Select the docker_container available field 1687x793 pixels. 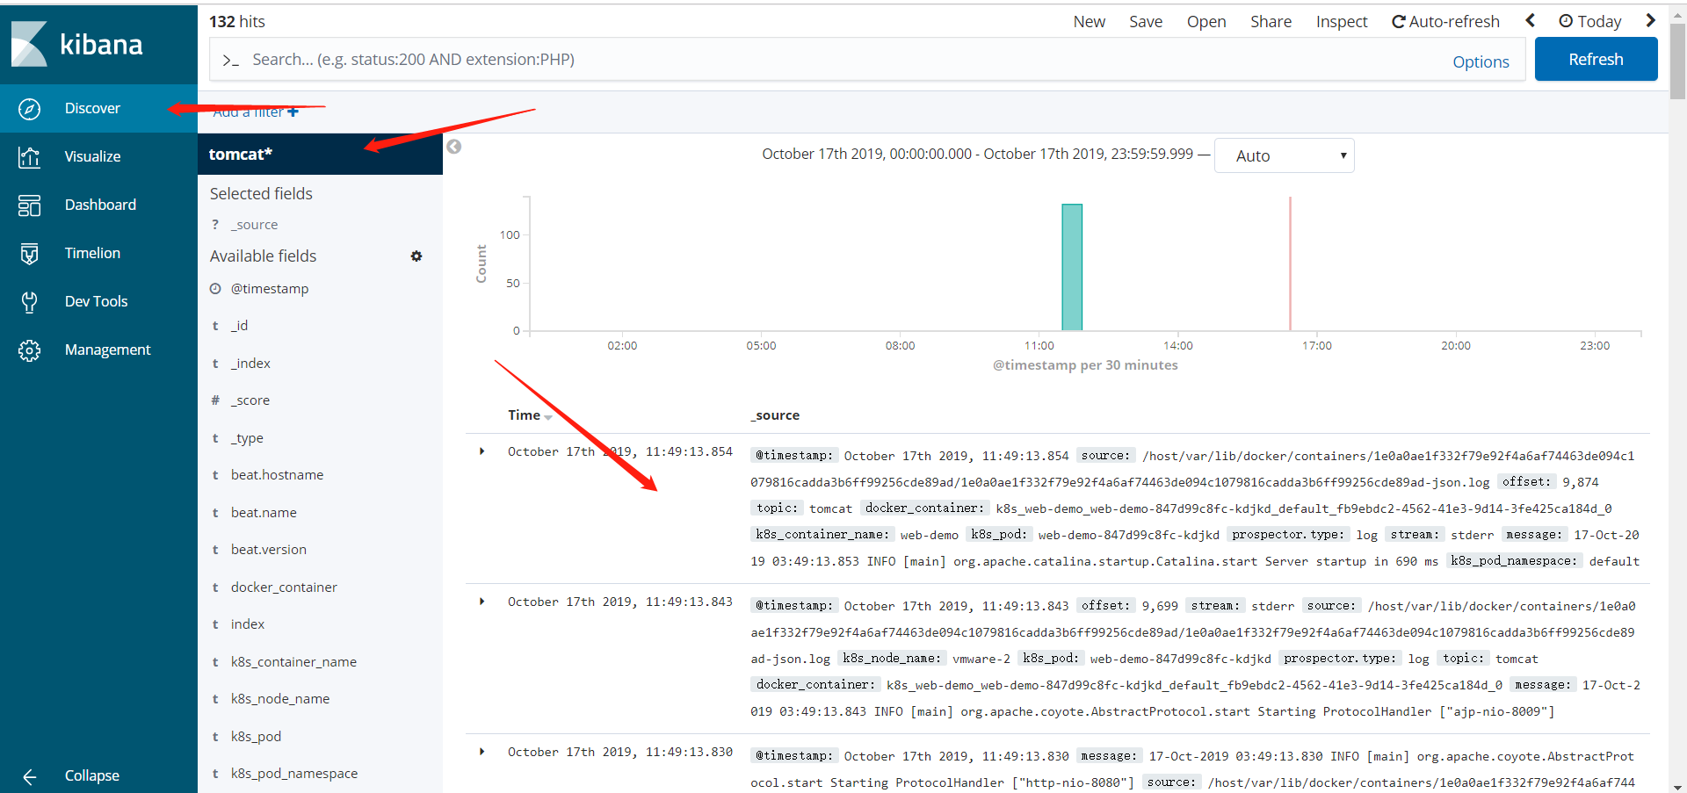[x=284, y=588]
